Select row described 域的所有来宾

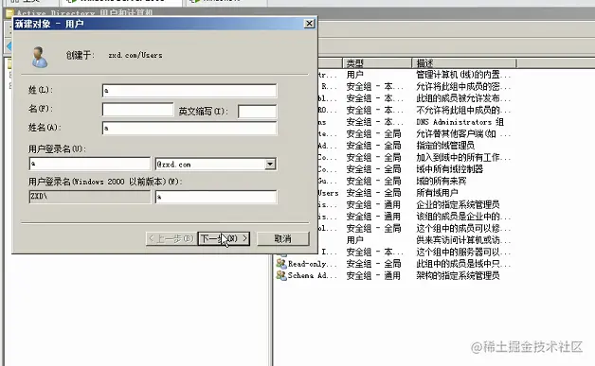coord(442,181)
